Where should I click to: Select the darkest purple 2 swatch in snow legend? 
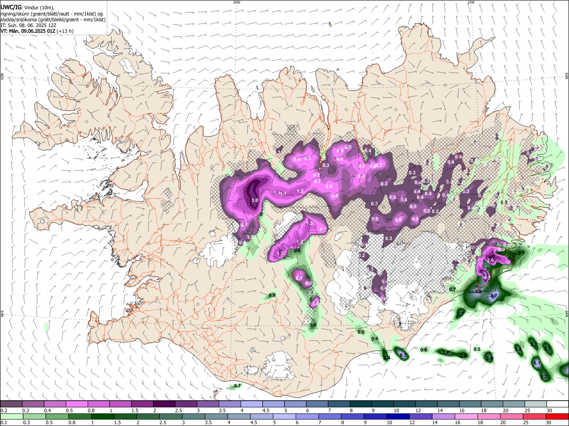(164, 404)
